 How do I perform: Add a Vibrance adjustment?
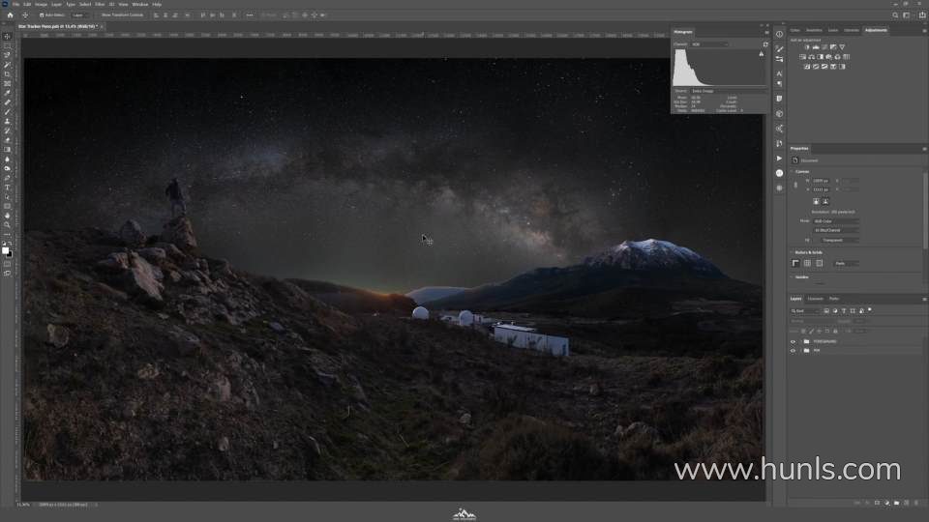[x=842, y=46]
